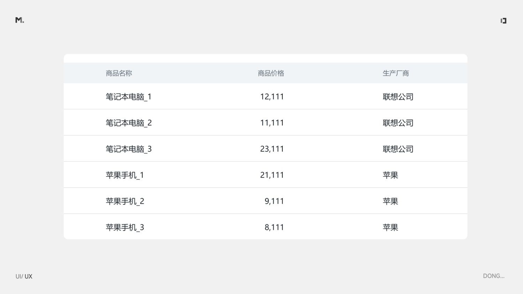Select the 苹果手机_1 product name cell
Screen dimensions: 523x294
(x=125, y=175)
